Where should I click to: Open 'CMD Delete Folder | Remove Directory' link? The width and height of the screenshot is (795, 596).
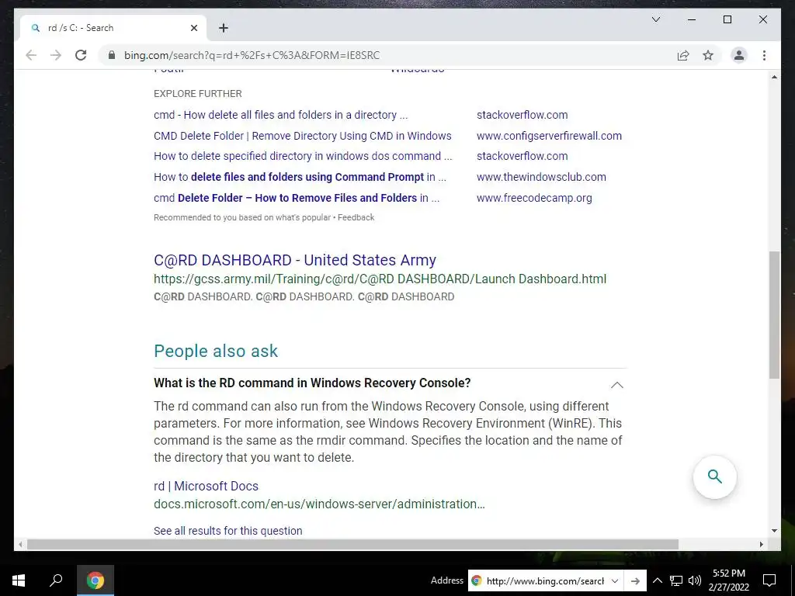pos(302,136)
